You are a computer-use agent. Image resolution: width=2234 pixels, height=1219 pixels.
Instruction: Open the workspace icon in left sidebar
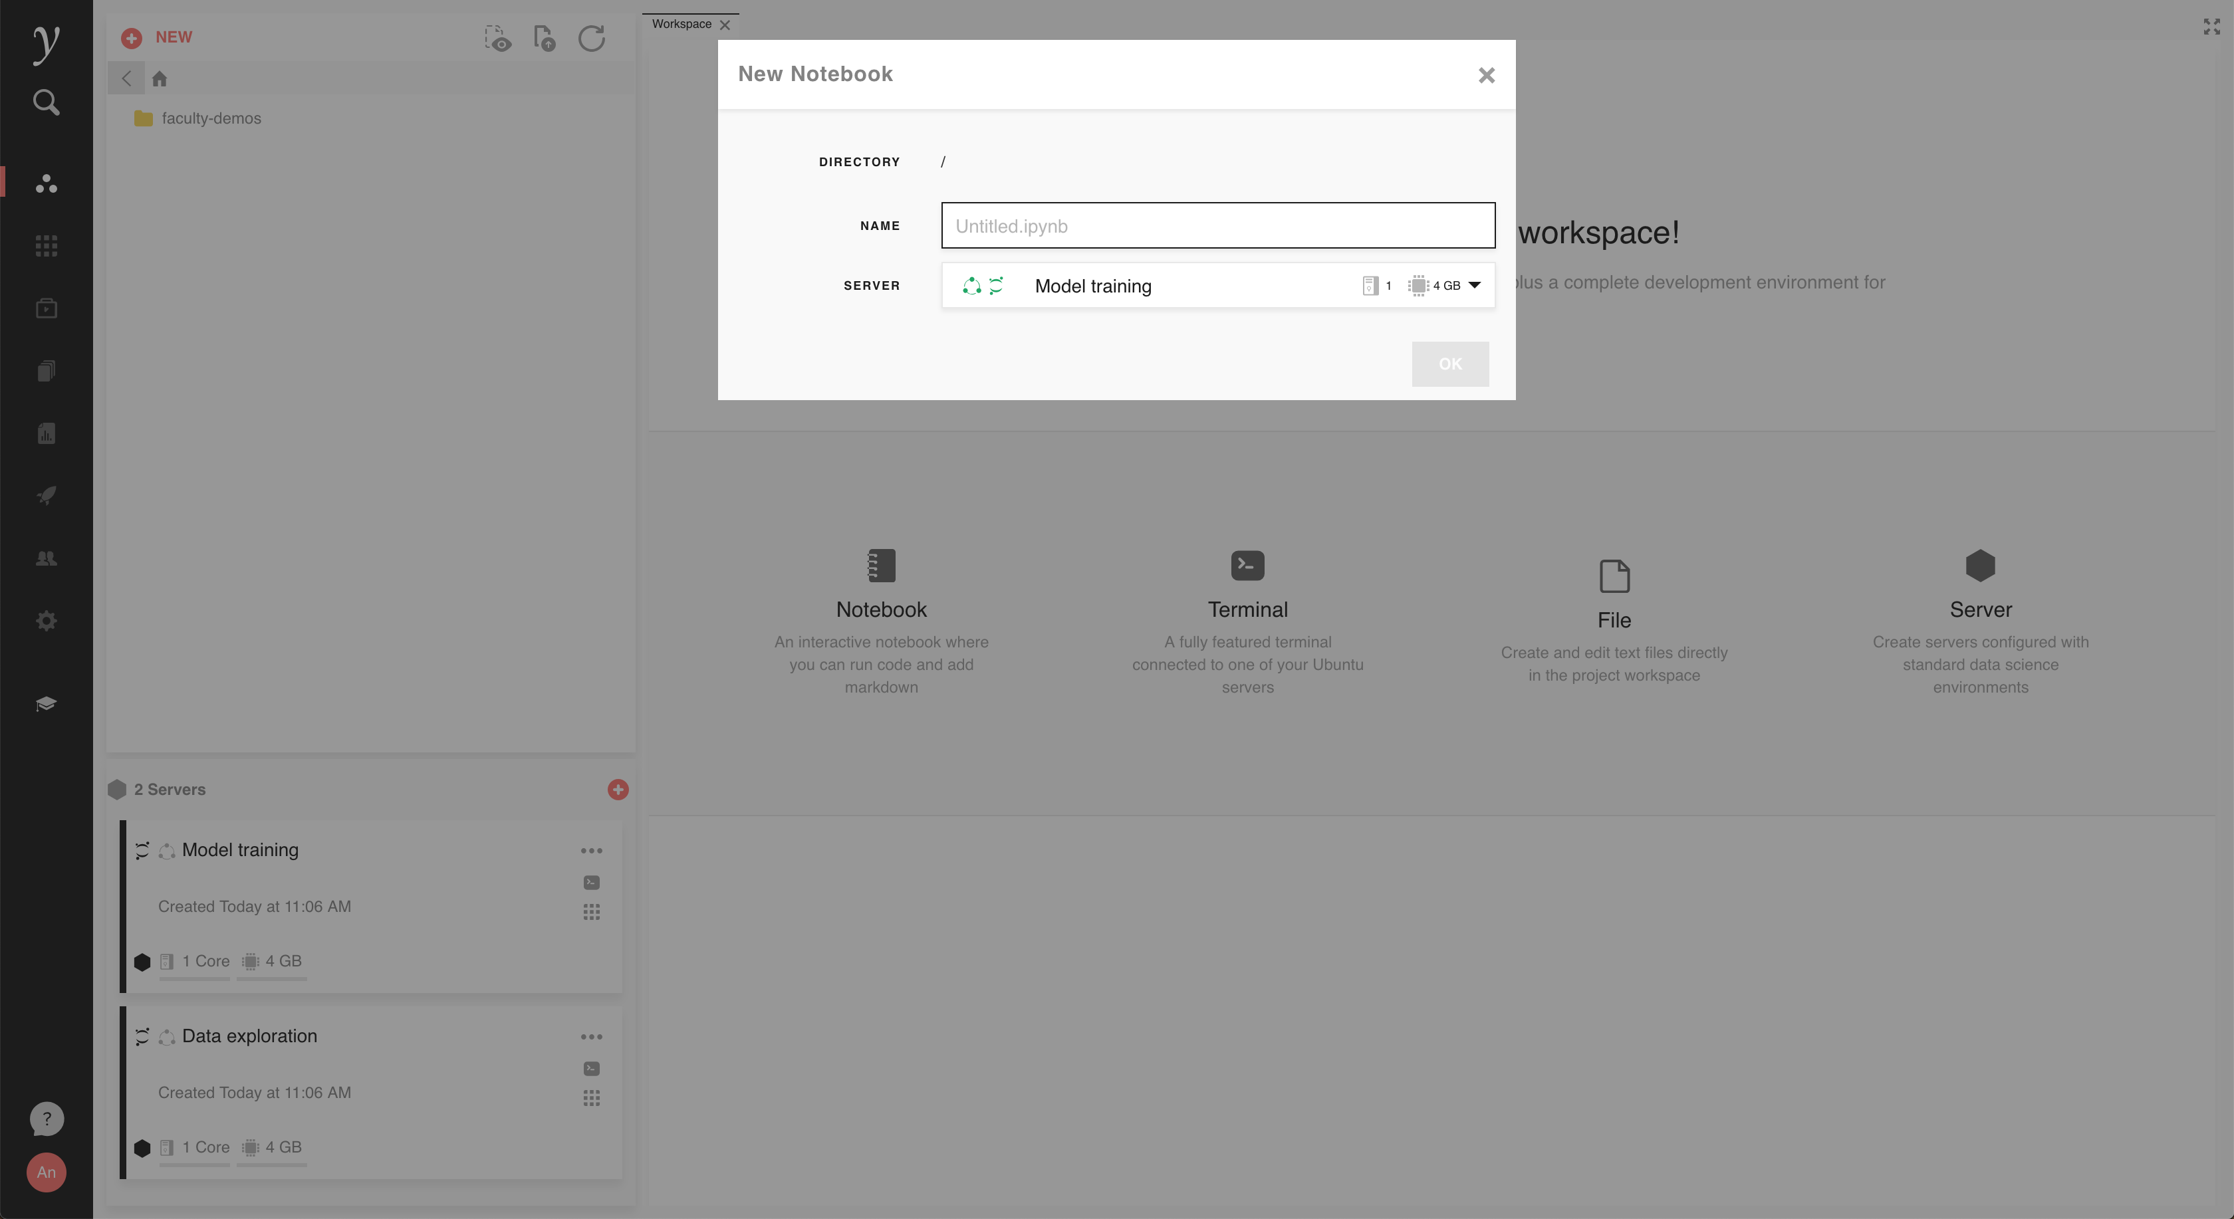pyautogui.click(x=46, y=184)
